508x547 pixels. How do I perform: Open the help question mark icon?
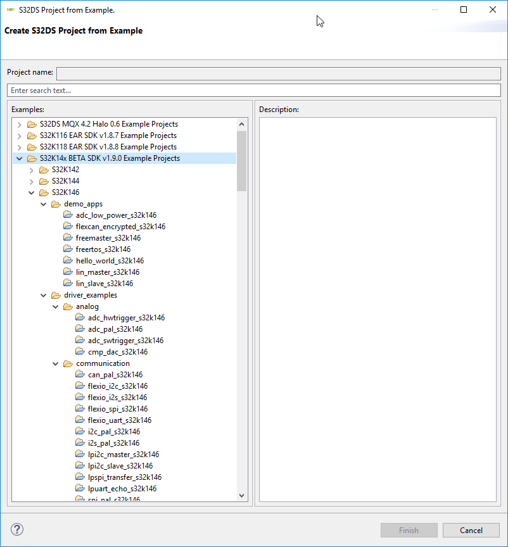[17, 529]
